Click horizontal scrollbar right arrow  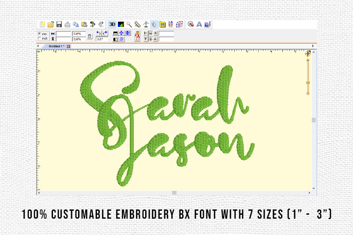pos(309,193)
